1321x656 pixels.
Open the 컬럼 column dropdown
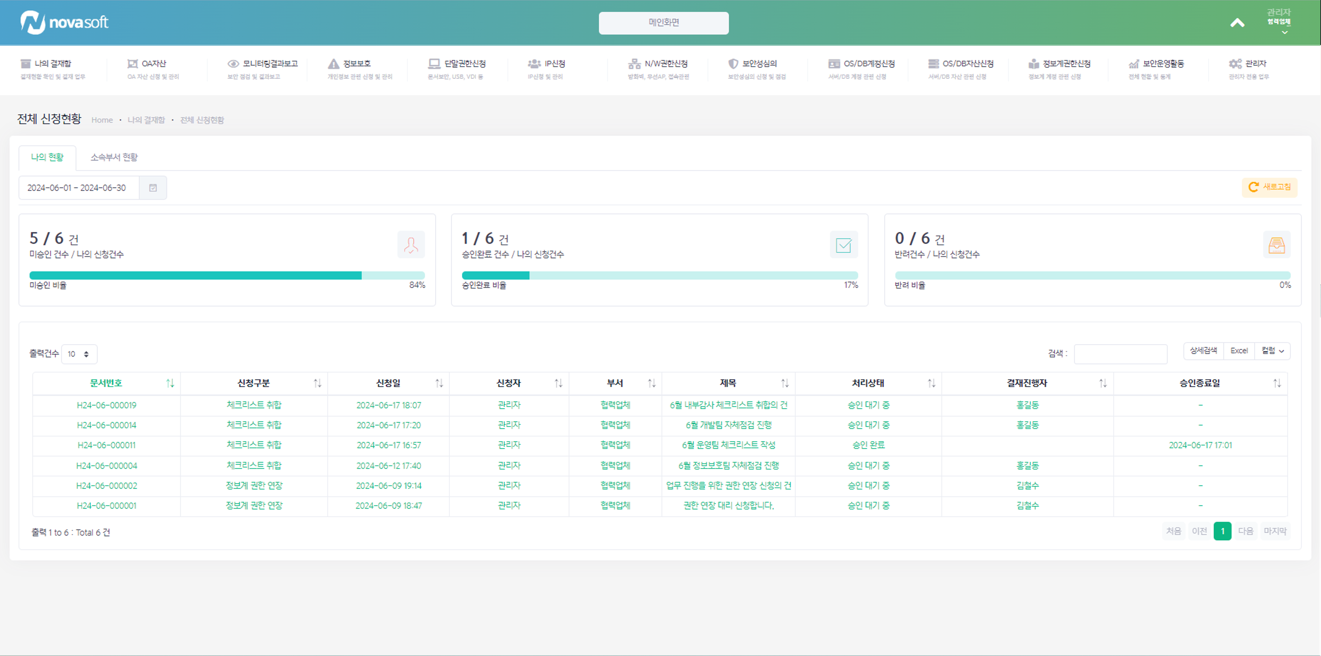[1272, 351]
